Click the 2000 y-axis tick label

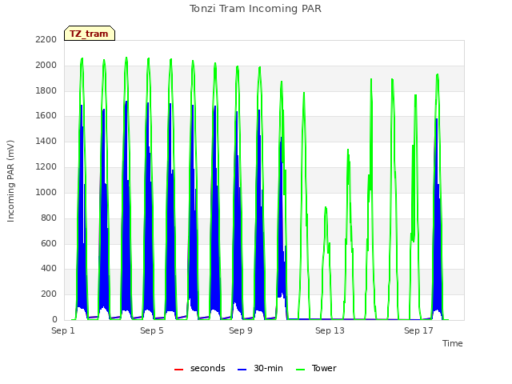point(46,65)
